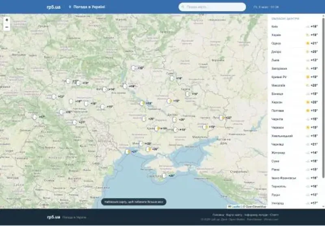This screenshot has width=325, height=226.
Task: Open Чернівці in the sidebar list
Action: coord(294,144)
